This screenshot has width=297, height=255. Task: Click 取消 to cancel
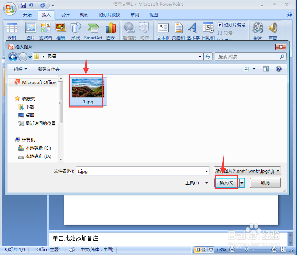coord(265,183)
